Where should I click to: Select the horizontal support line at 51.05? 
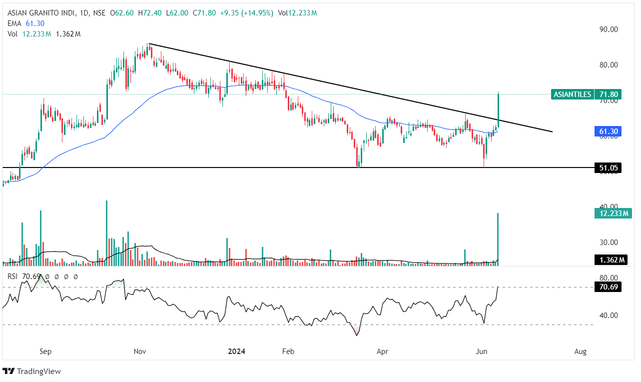pyautogui.click(x=200, y=167)
